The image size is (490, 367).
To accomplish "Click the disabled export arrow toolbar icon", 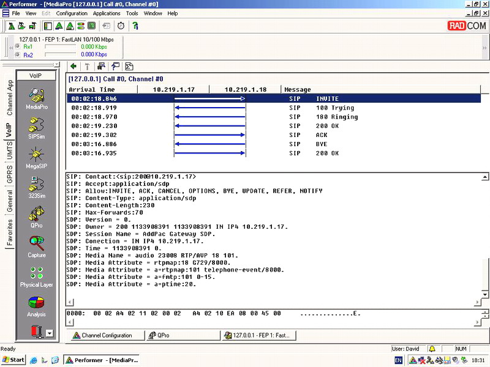I will (106, 26).
